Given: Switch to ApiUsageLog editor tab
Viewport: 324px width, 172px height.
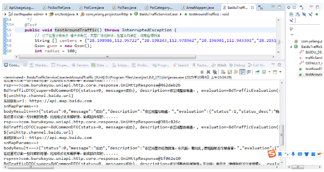Looking at the screenshot, I should coord(20,7).
